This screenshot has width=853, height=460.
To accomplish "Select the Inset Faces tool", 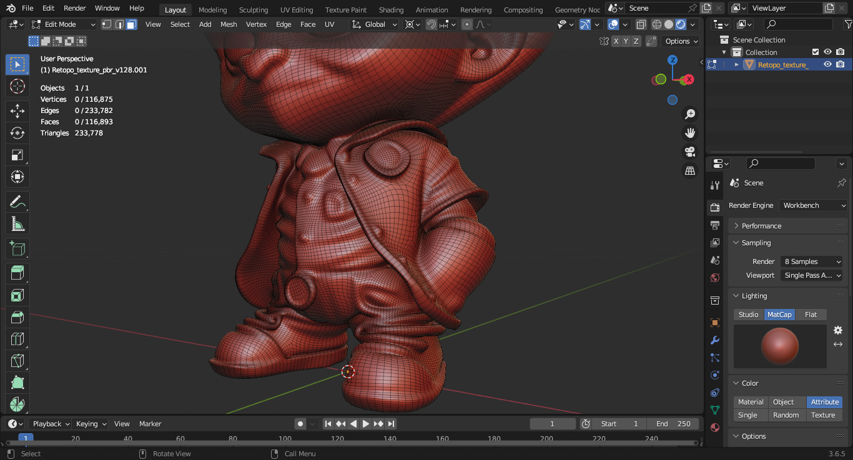I will (17, 295).
